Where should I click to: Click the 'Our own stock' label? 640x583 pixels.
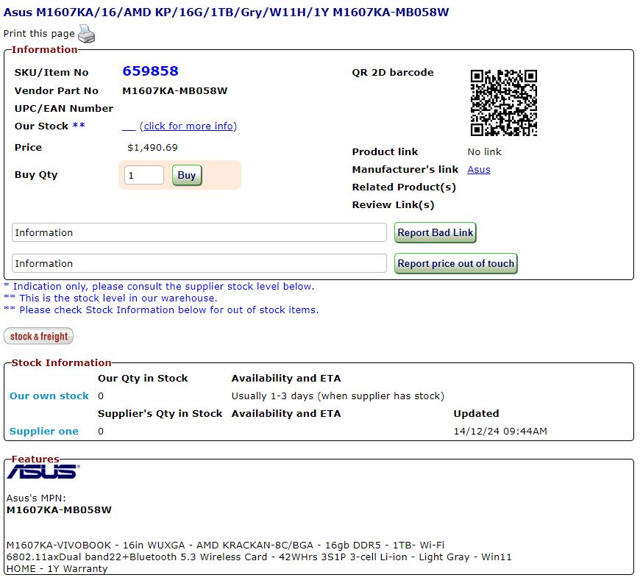coord(49,396)
